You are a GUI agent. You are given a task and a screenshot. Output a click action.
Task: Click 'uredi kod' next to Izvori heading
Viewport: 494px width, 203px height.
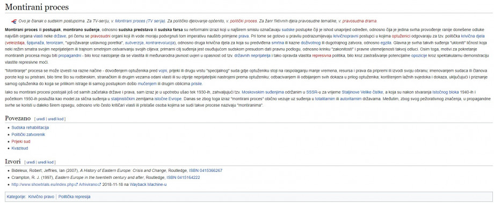point(46,162)
